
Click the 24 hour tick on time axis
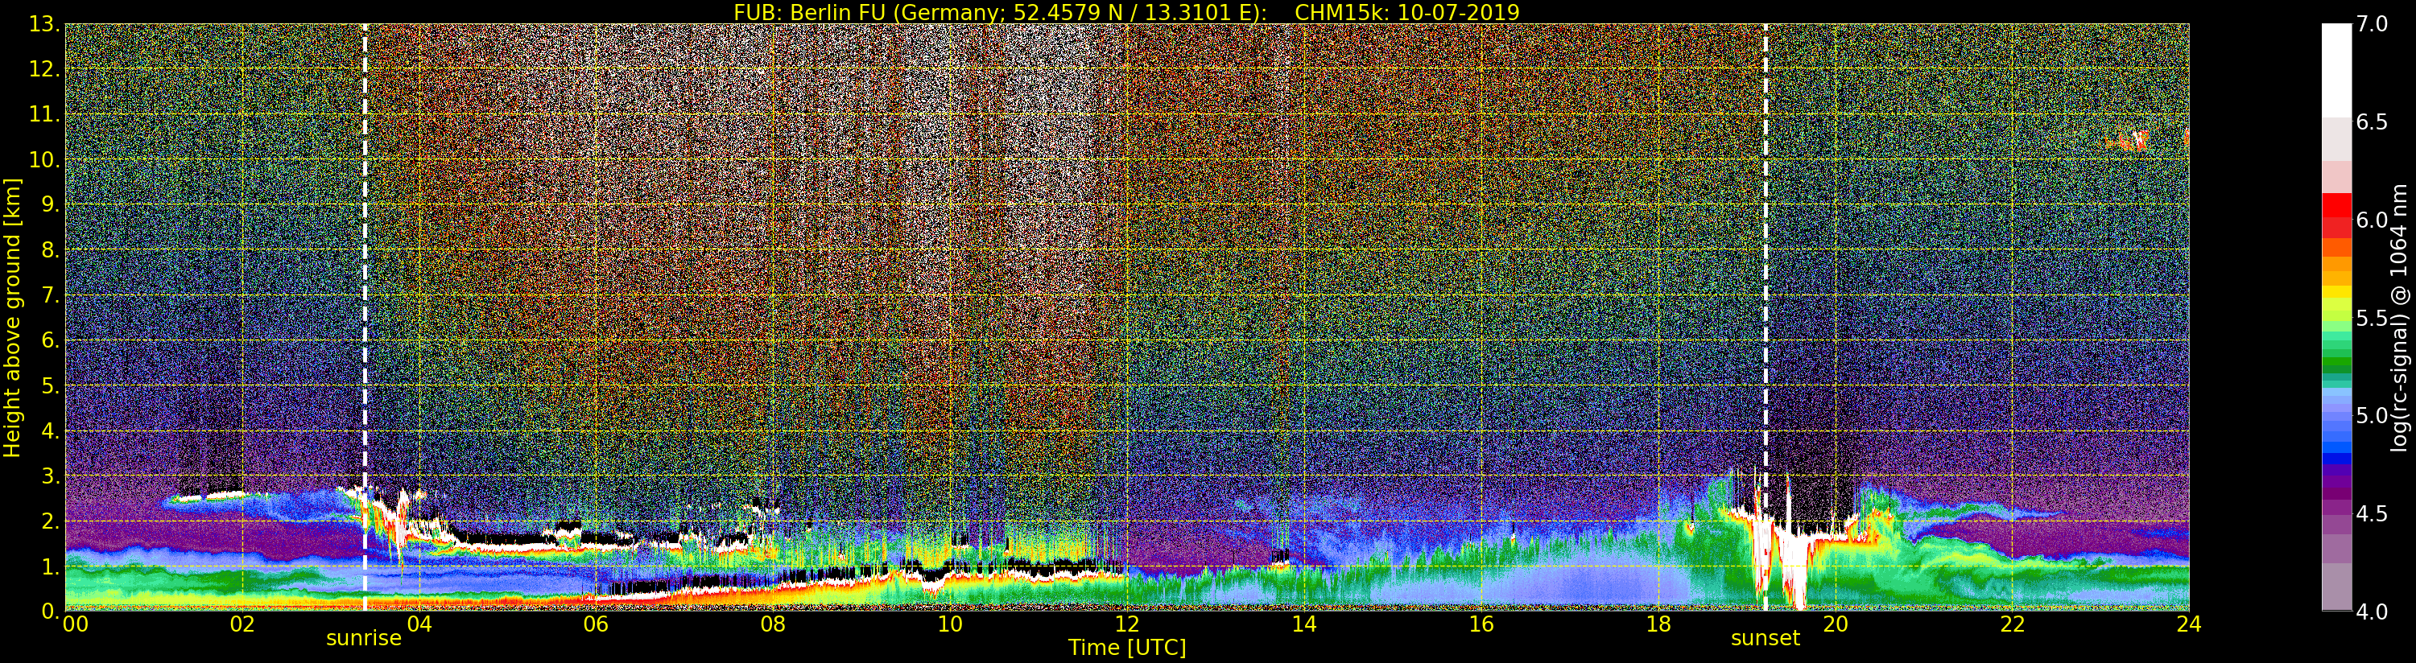click(2189, 624)
